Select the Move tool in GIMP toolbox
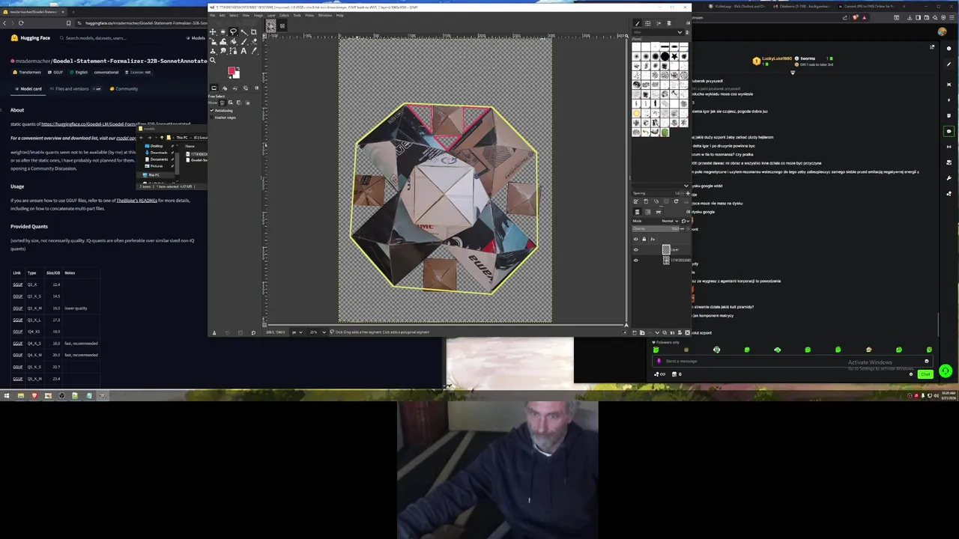959x539 pixels. tap(213, 32)
